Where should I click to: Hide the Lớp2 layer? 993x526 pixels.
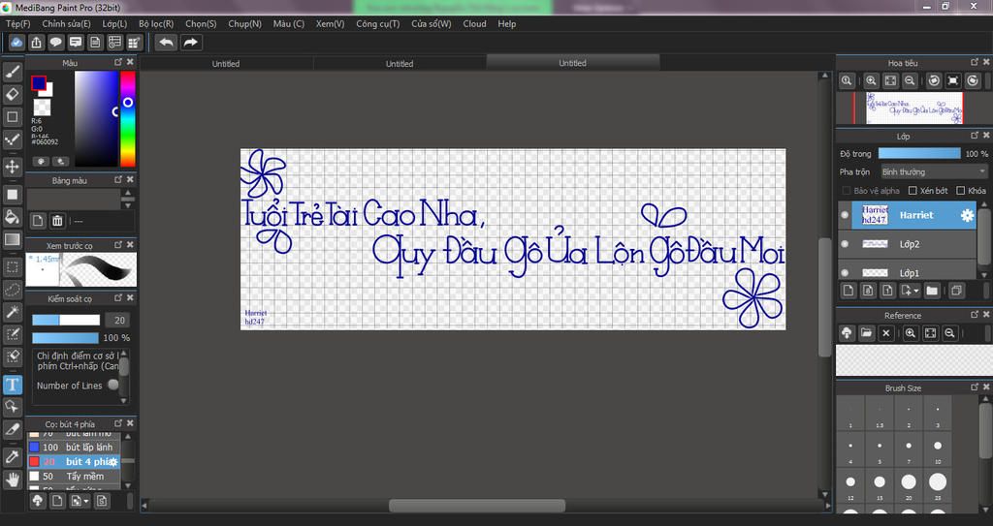pos(845,244)
